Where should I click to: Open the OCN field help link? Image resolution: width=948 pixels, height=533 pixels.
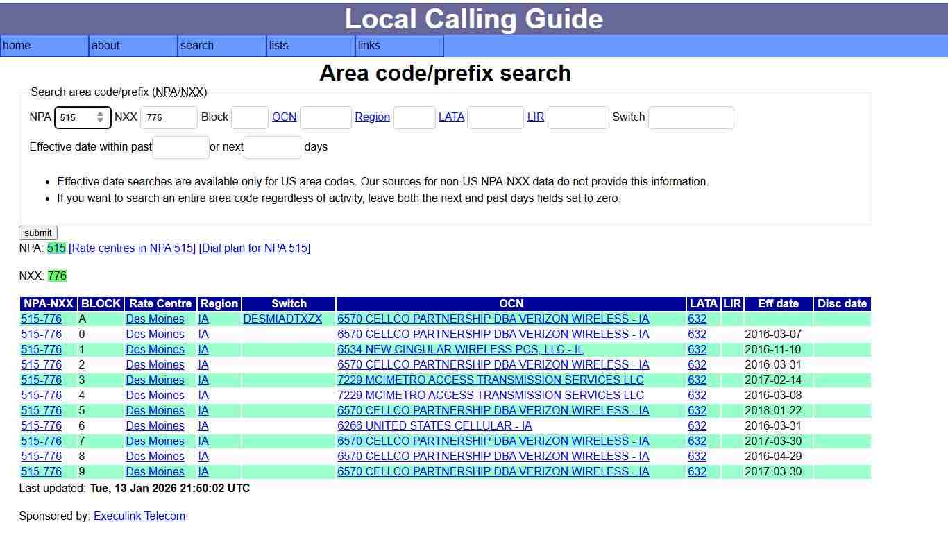click(284, 117)
